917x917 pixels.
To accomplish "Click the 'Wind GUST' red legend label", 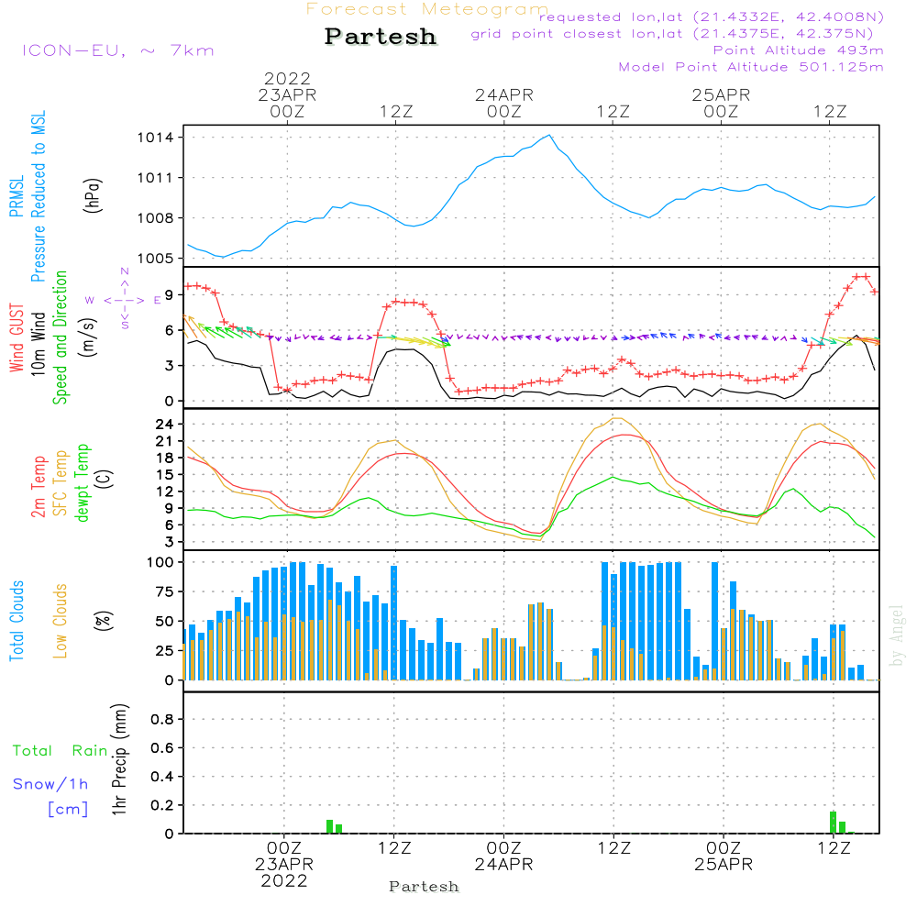I will (x=17, y=338).
